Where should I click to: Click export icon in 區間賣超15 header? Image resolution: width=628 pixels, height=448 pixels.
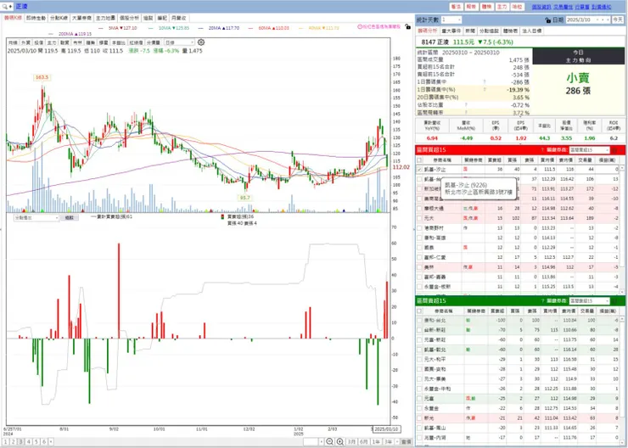(614, 300)
